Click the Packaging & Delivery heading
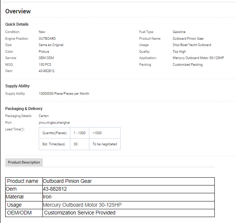Viewport: 236px width, 223px height. [24, 109]
